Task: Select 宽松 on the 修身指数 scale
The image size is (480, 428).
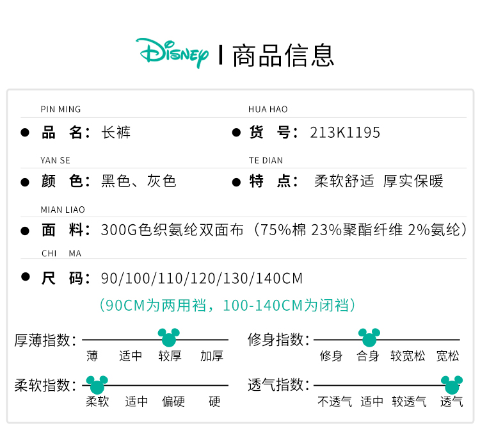Action: (x=447, y=356)
